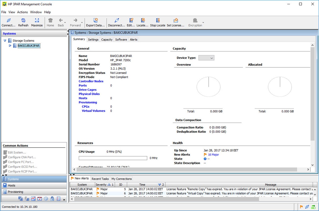The height and width of the screenshot is (211, 319).
Task: Open the Encryption dropdown arrow
Action: click(203, 23)
